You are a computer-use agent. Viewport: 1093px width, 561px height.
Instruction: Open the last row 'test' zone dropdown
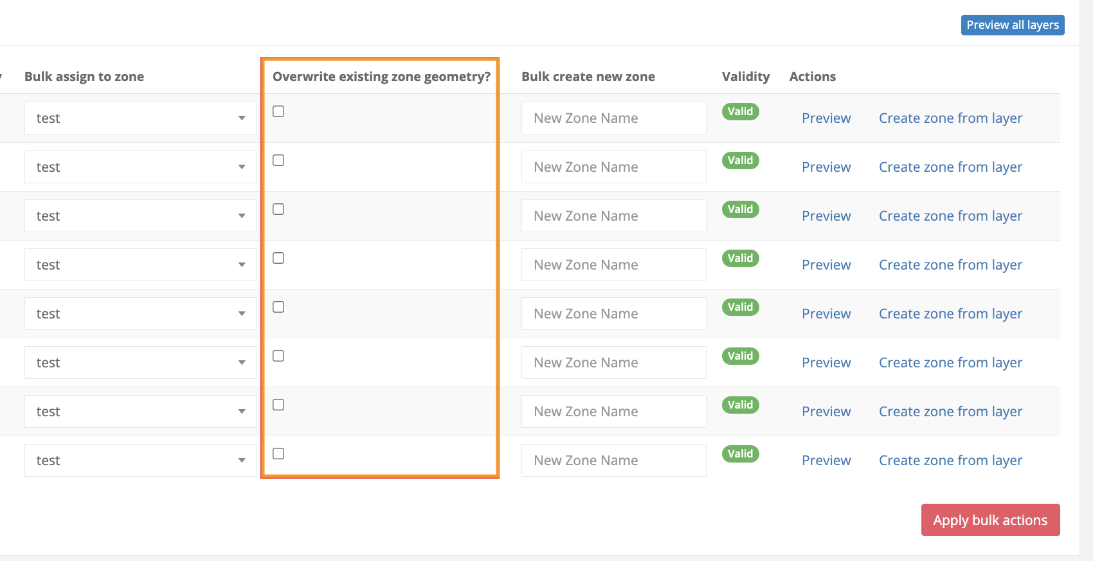(x=140, y=461)
